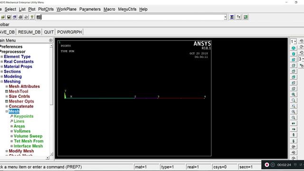Viewport: 304px width, 171px height.
Task: Pan the model up with arrow icon
Action: 294,135
